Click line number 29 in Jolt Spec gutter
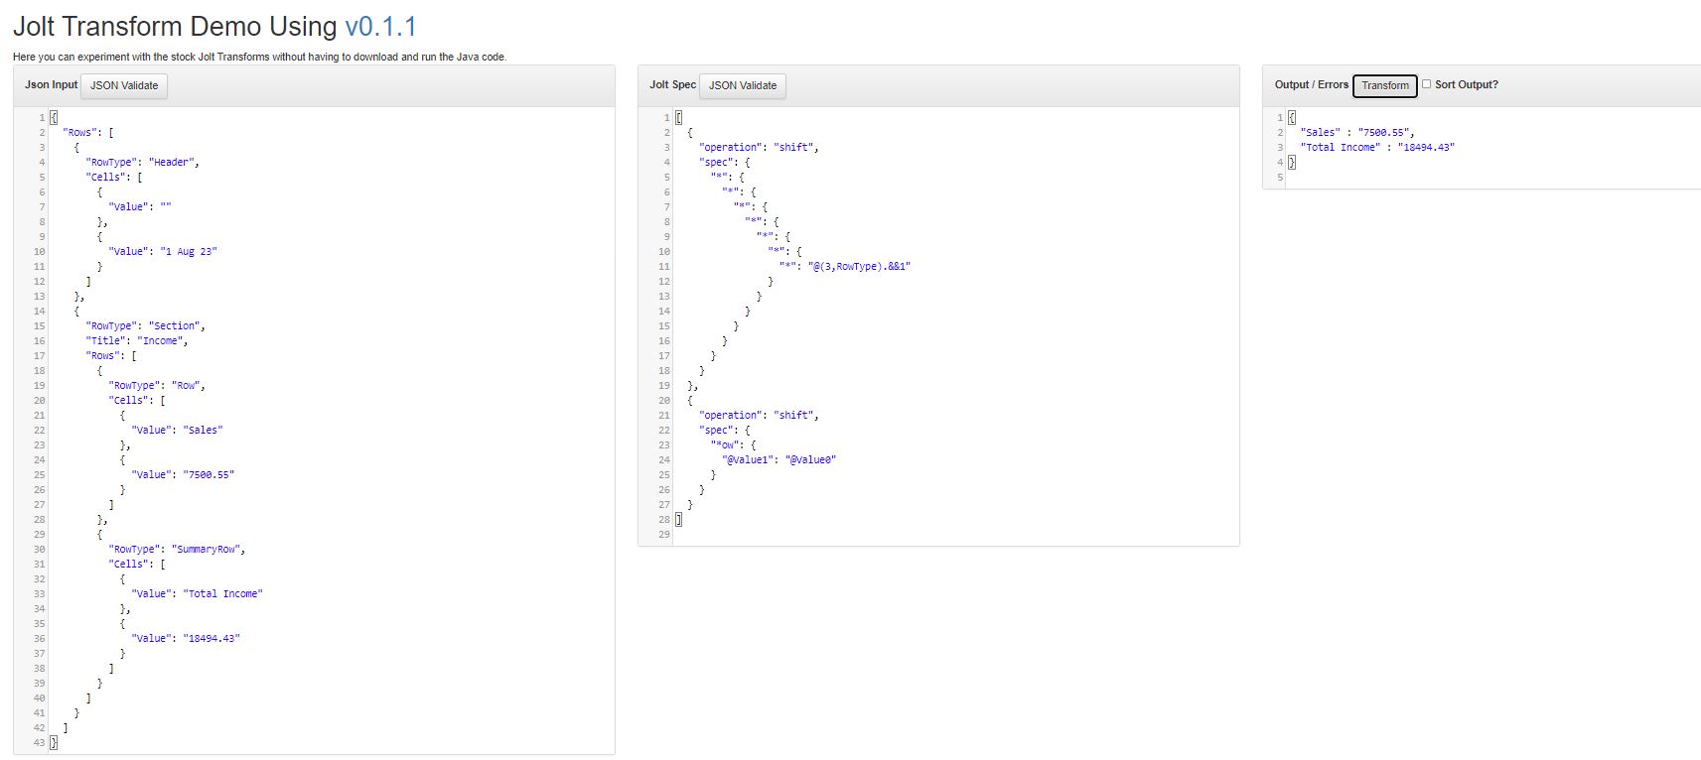This screenshot has height=760, width=1701. pyautogui.click(x=663, y=534)
